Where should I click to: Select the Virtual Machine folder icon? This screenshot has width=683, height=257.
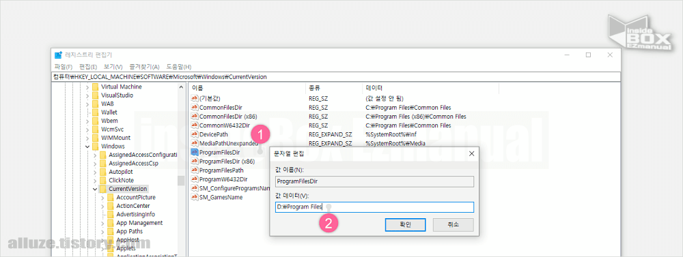95,87
